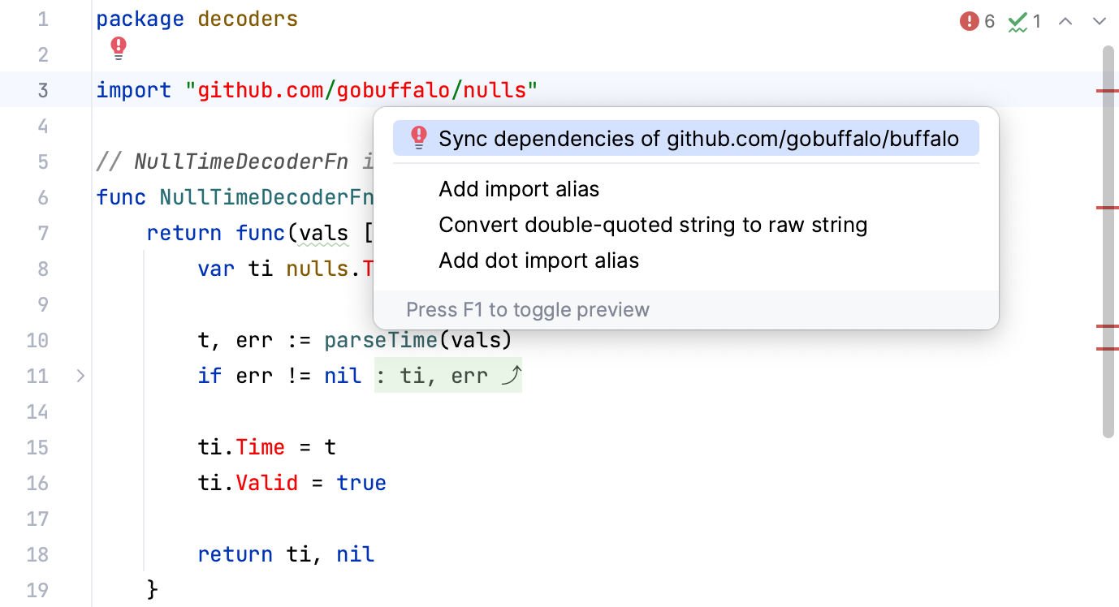Image resolution: width=1119 pixels, height=607 pixels.
Task: Select Convert double-quoted string to raw string
Action: point(653,225)
